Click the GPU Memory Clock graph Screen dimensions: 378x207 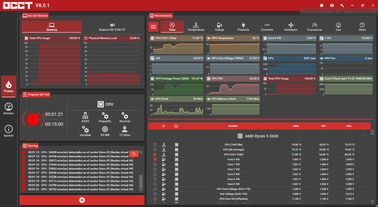233,106
